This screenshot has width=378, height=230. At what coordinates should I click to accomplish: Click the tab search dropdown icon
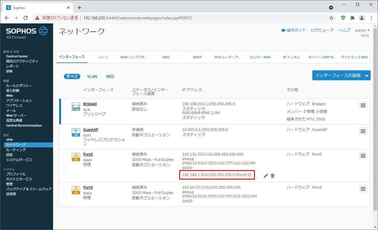tap(331, 8)
